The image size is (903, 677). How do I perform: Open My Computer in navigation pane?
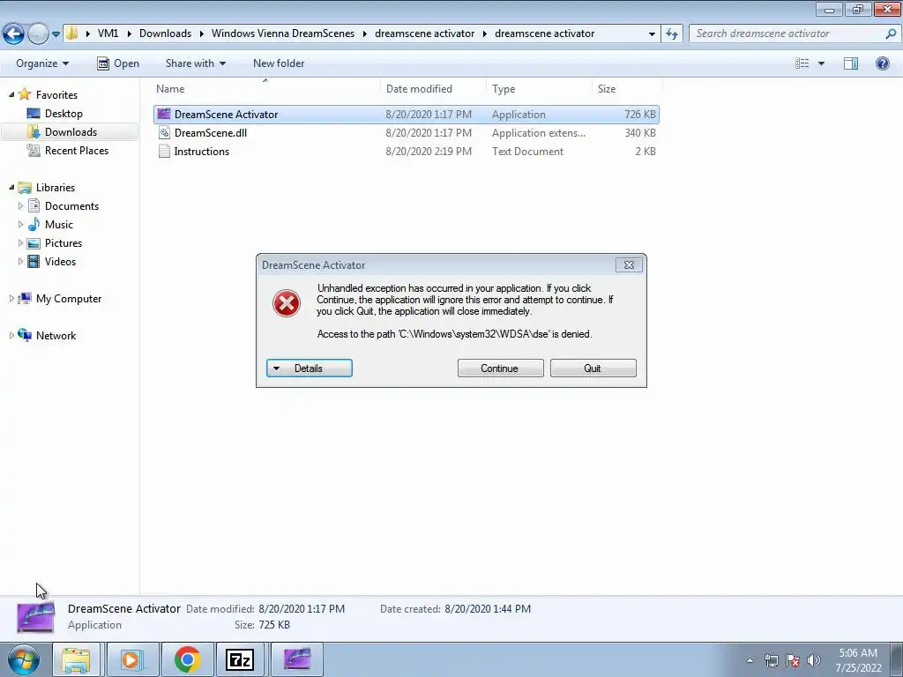pyautogui.click(x=69, y=298)
